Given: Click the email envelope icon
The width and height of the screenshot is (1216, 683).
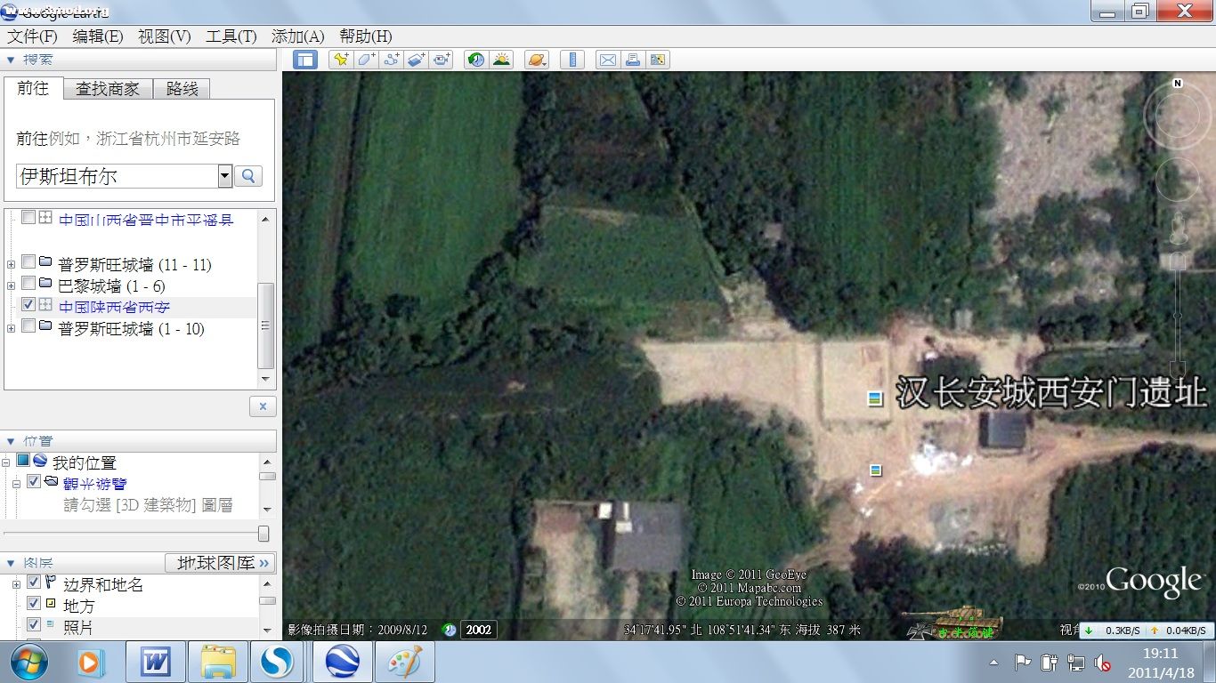Looking at the screenshot, I should pyautogui.click(x=608, y=60).
